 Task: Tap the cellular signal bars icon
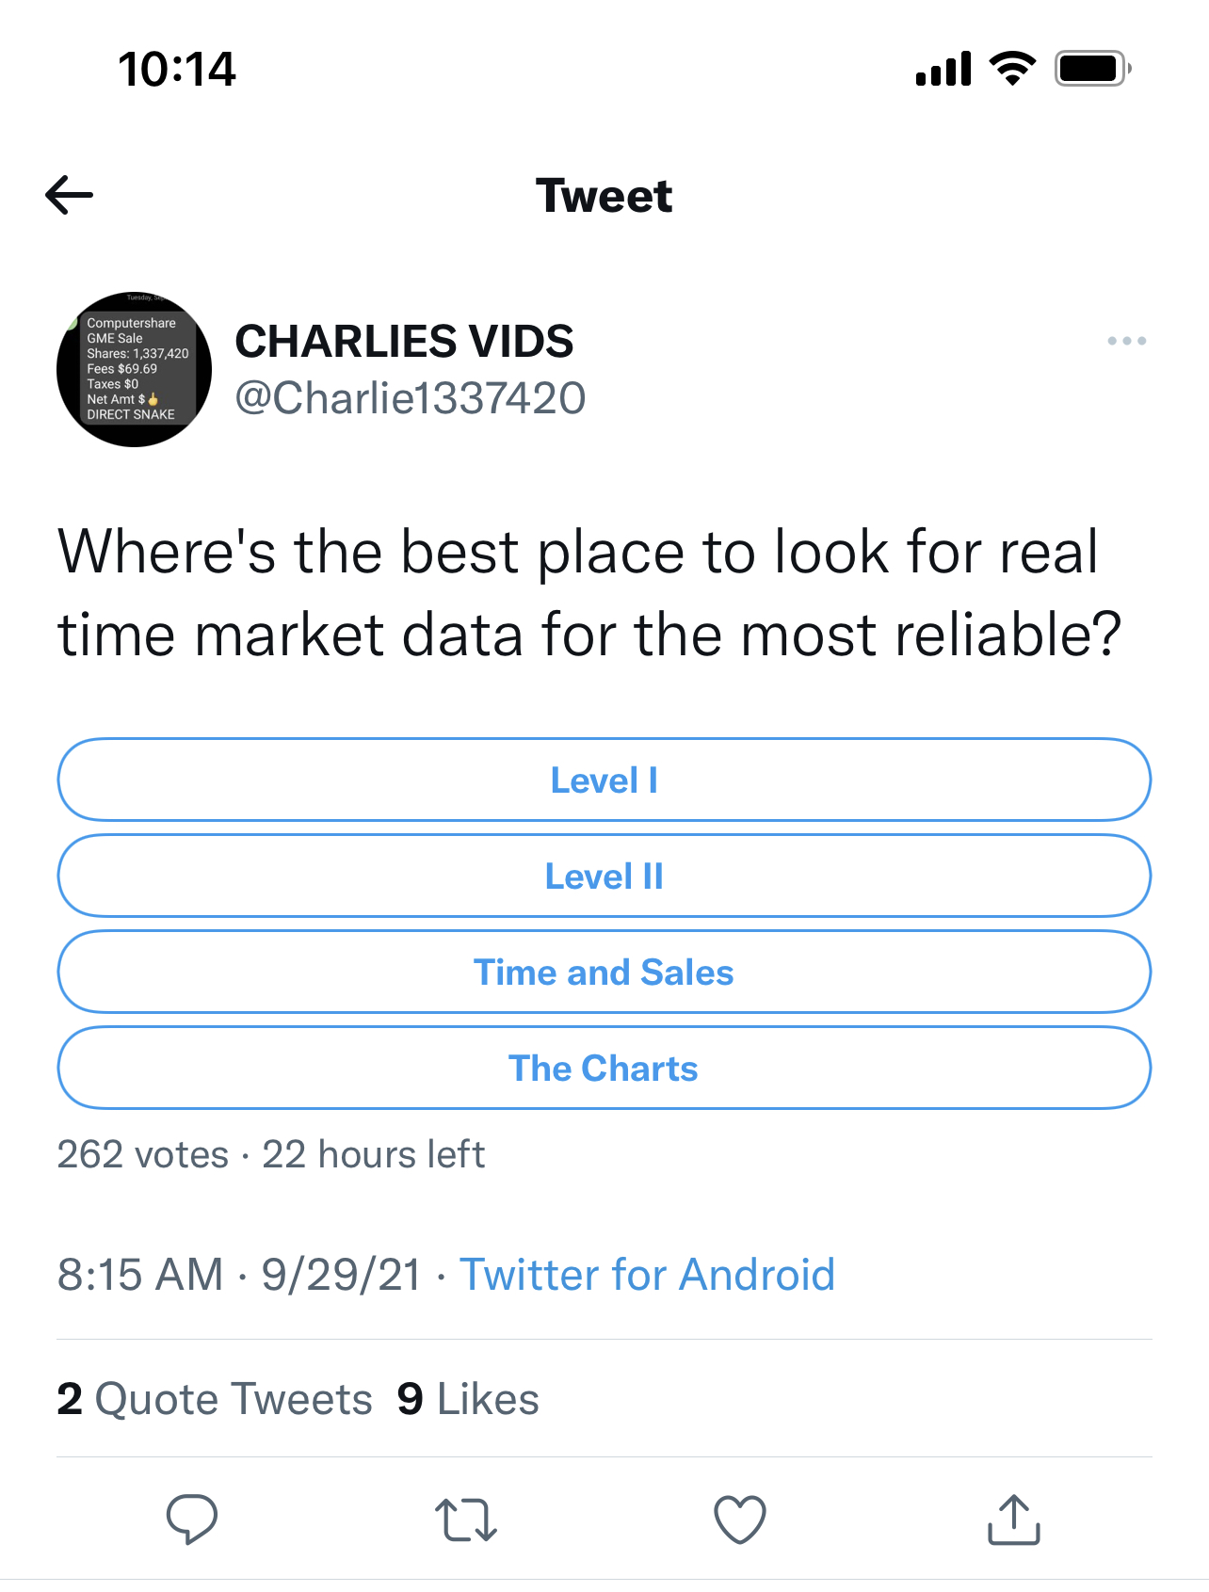click(x=943, y=69)
